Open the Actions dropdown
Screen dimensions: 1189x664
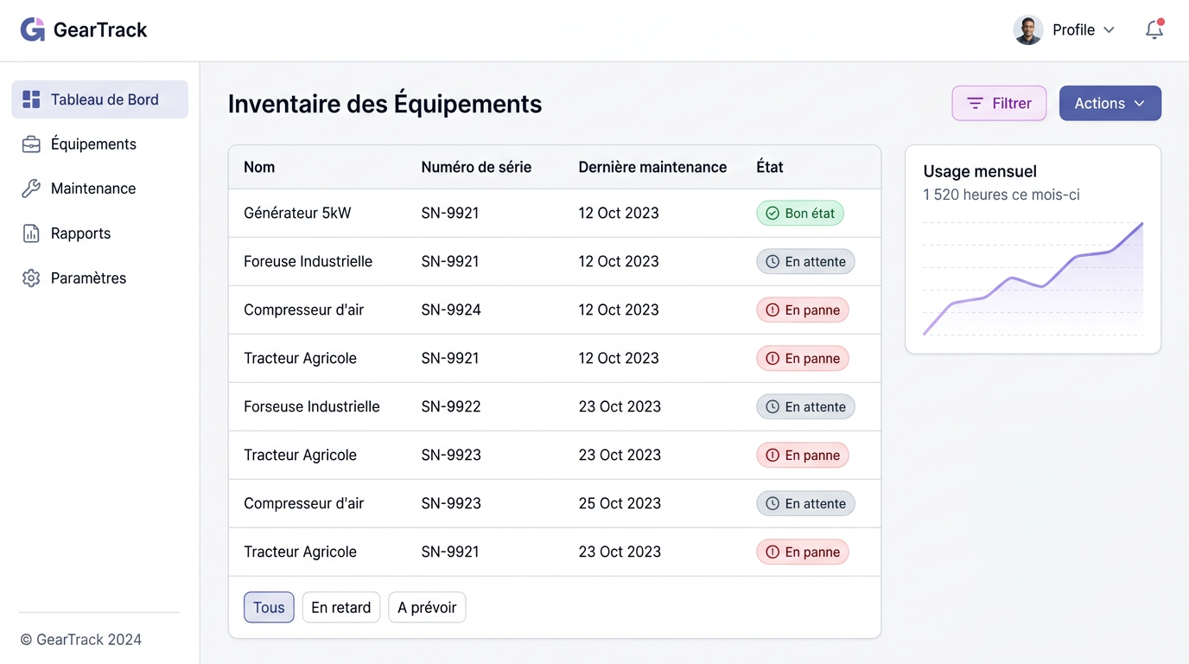click(x=1110, y=103)
